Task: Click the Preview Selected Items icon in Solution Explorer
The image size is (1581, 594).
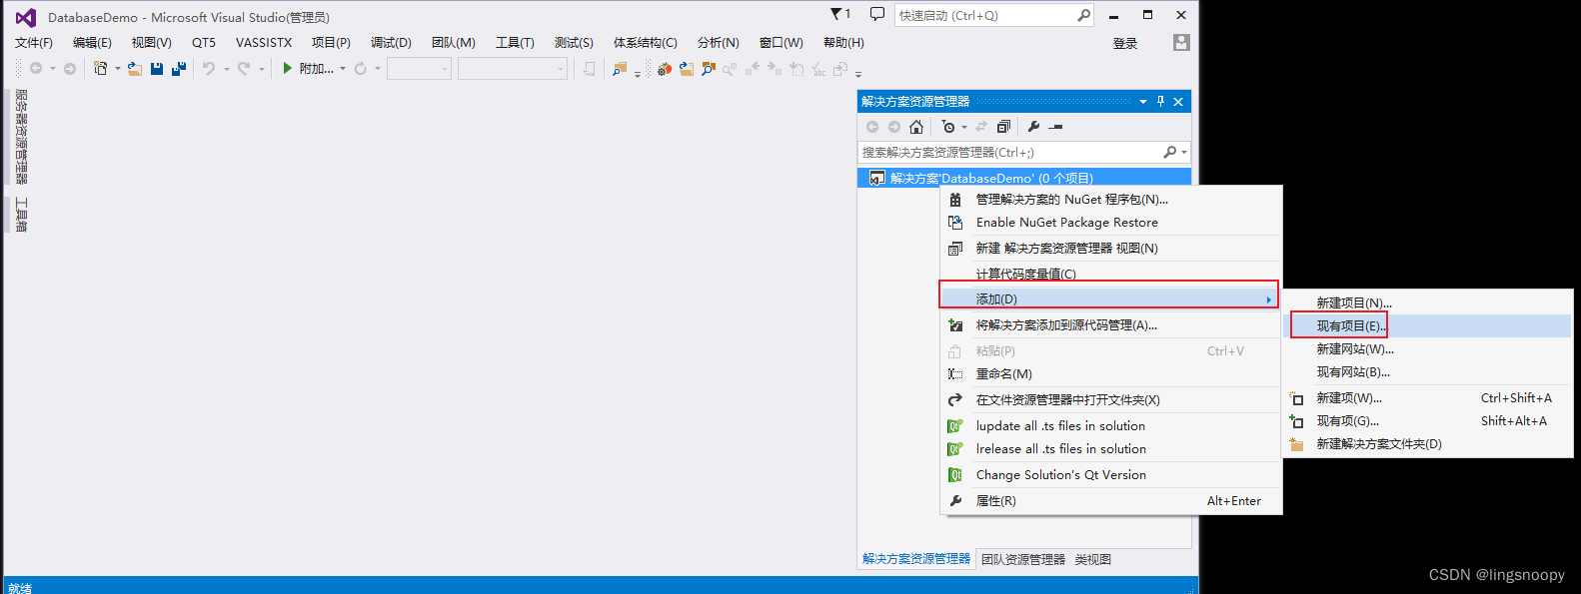Action: (x=1056, y=127)
